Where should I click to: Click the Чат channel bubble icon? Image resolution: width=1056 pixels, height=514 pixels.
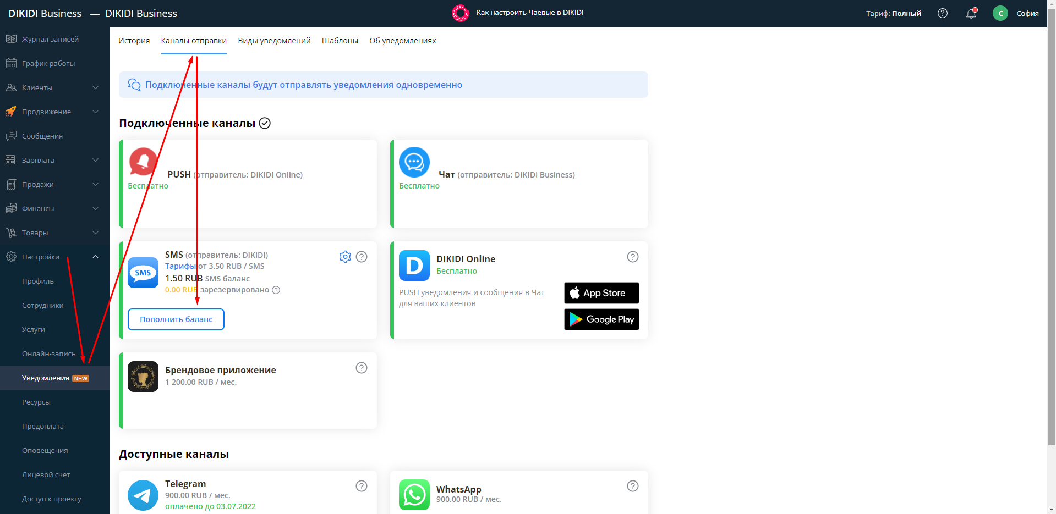click(x=414, y=162)
